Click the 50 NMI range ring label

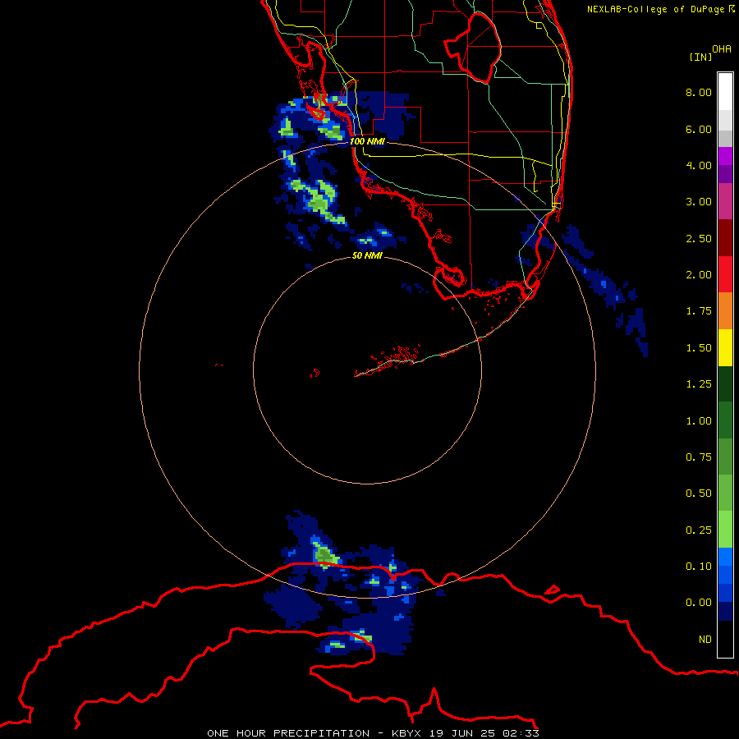[x=367, y=256]
